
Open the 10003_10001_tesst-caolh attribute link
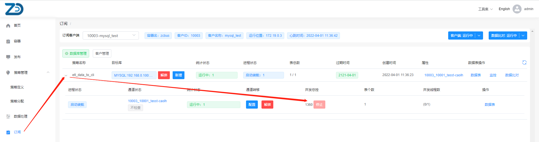(x=443, y=75)
